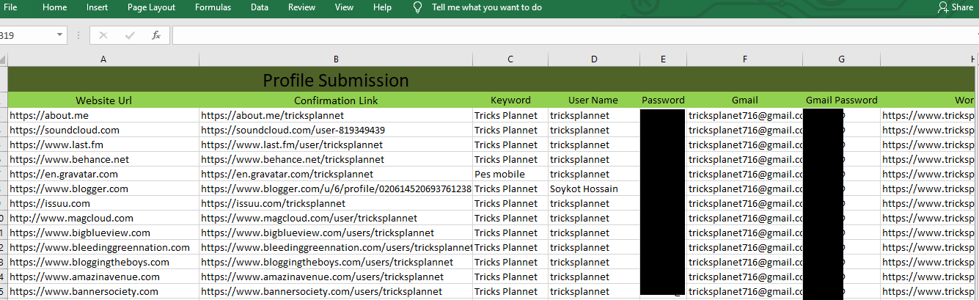The image size is (979, 300).
Task: Select column F header
Action: (744, 59)
